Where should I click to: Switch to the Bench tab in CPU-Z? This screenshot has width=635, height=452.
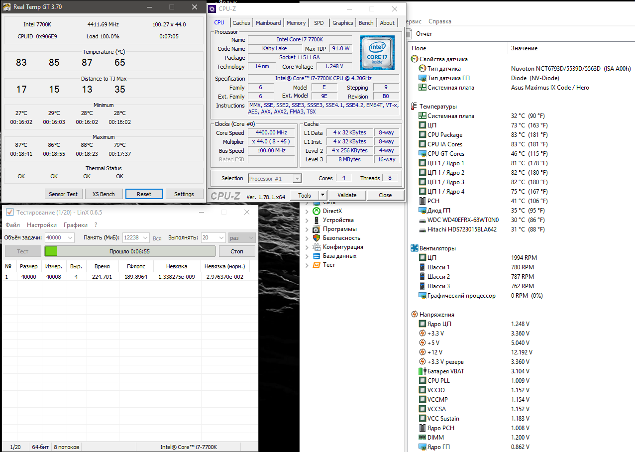366,23
